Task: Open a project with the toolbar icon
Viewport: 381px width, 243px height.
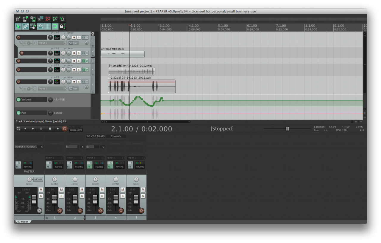Action: [x=25, y=19]
